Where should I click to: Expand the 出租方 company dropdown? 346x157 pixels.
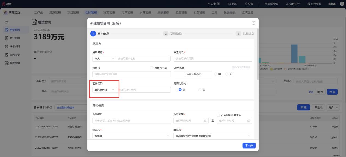pos(213,136)
